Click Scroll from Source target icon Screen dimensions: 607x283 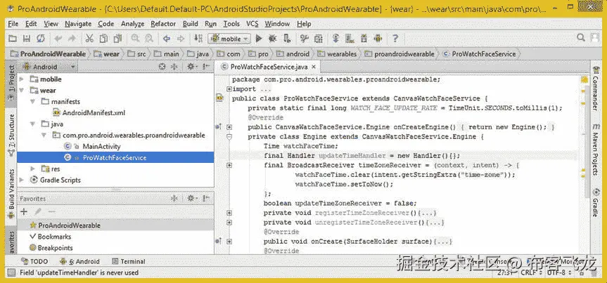(x=162, y=67)
